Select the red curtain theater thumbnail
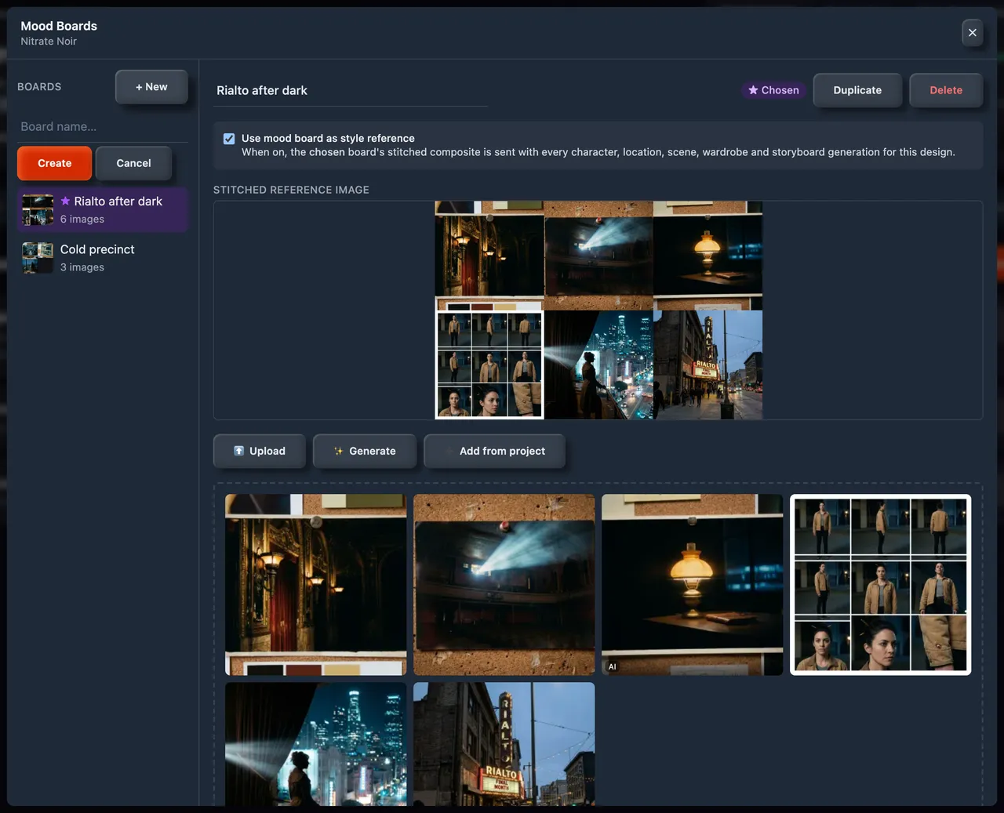 click(316, 585)
